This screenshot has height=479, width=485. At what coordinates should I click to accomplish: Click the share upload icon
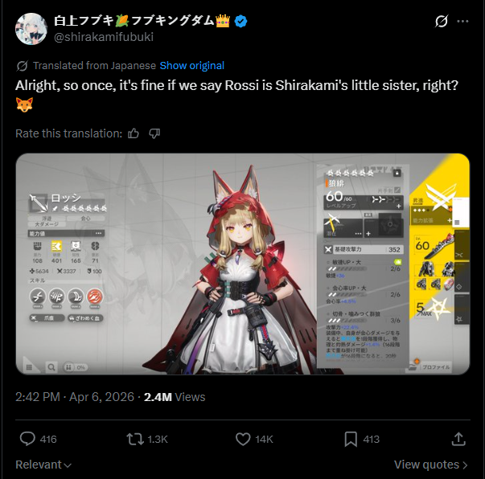coord(458,439)
